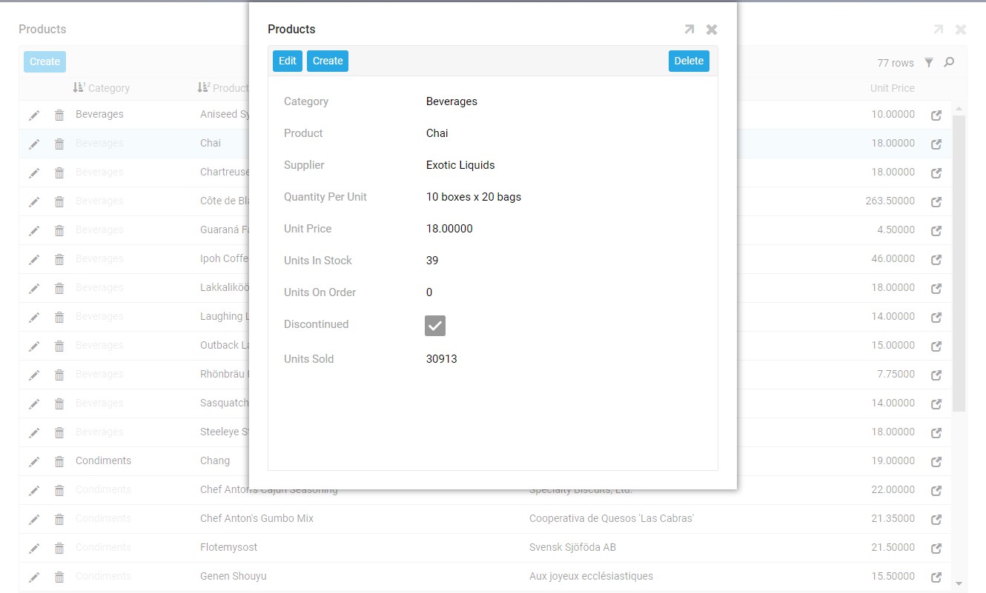The image size is (986, 593).
Task: Delete the Chang row using the trash icon
Action: click(59, 460)
